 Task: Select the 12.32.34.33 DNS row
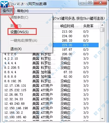pyautogui.click(x=50, y=99)
